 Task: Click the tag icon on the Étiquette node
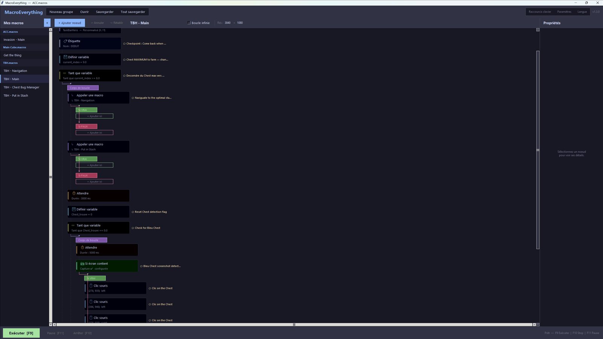point(65,41)
